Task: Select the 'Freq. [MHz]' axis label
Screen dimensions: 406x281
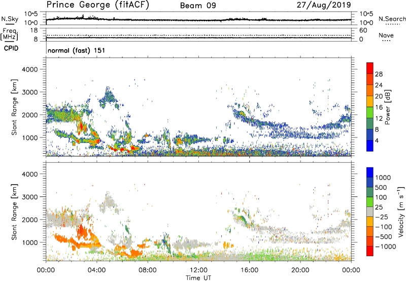Action: click(x=10, y=34)
